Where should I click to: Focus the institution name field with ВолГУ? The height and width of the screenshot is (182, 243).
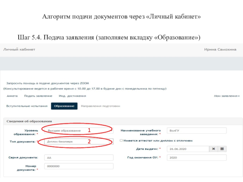(197, 131)
